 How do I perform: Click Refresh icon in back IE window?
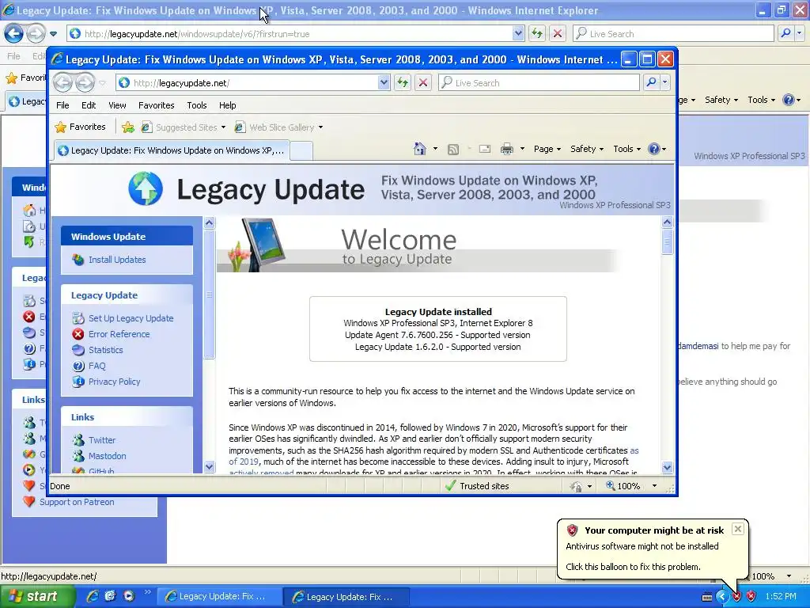537,33
